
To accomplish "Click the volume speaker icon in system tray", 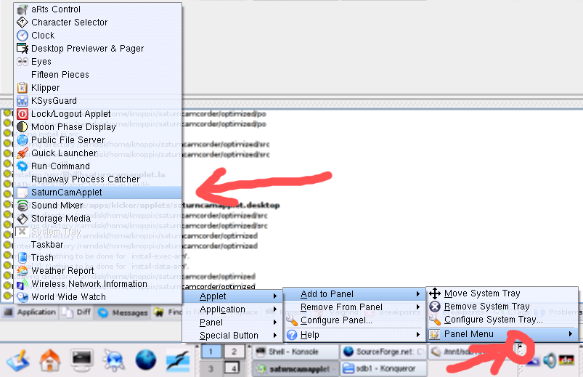I will 549,360.
